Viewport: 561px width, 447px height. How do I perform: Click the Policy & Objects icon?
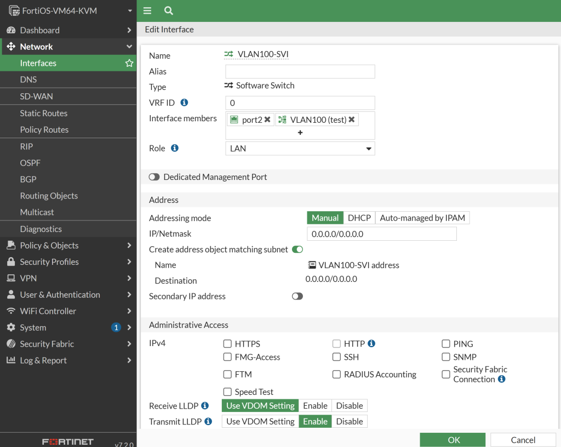point(11,245)
